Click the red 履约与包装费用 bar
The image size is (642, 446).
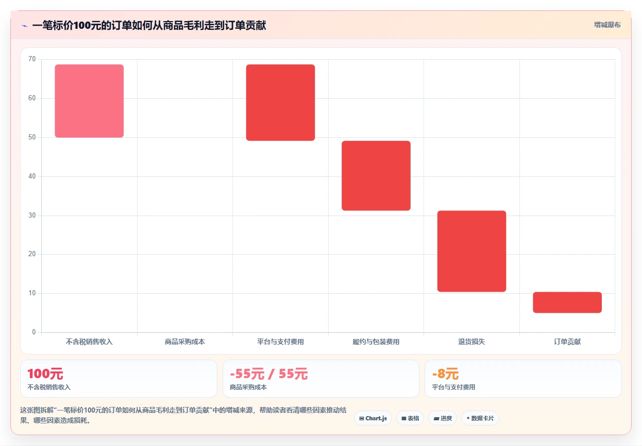click(x=376, y=175)
